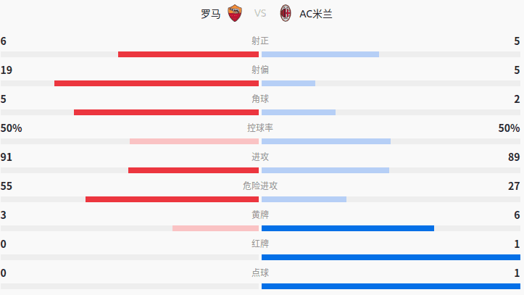Screen dimensions: 524x295
Task: Click the VS label between teams
Action: point(260,13)
